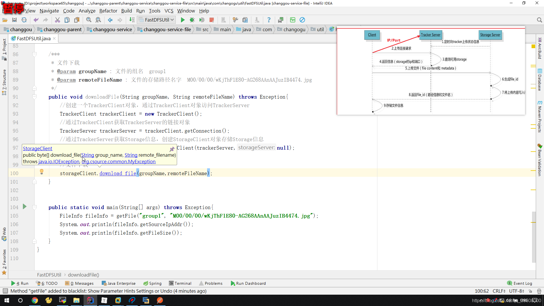Collapse the main method at line 104
This screenshot has width=544, height=306.
(34, 207)
